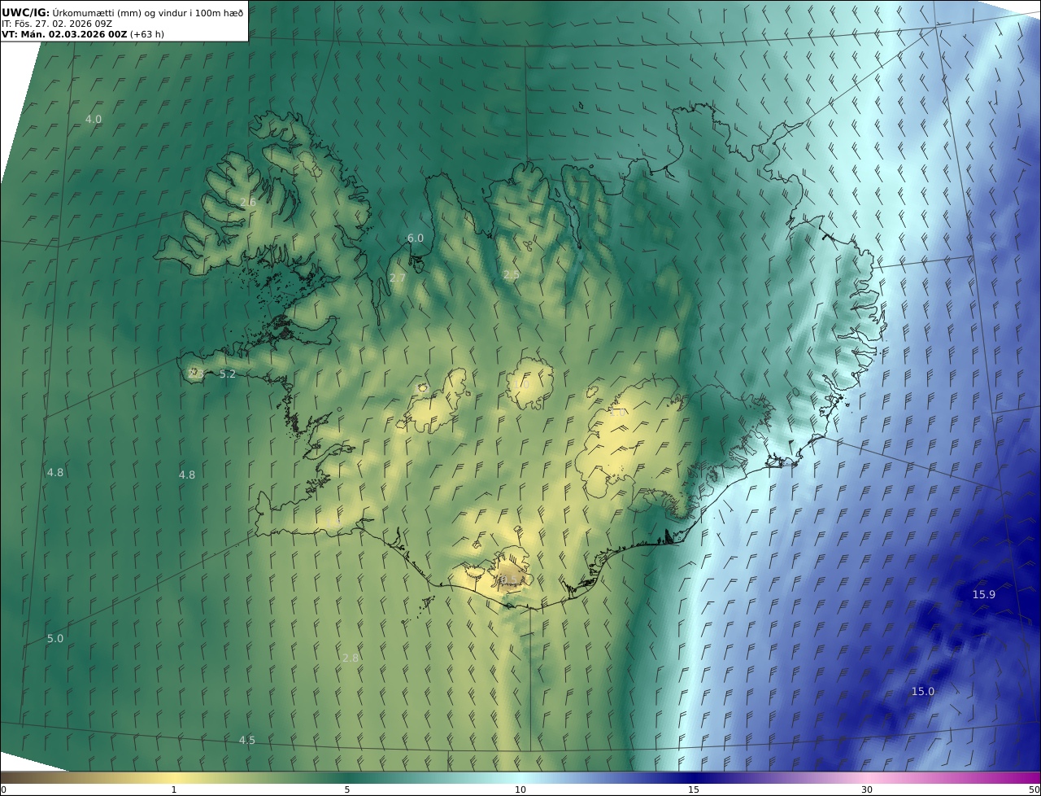Screen dimensions: 1041x796
Task: Click the '0.5' value label on the southern glacier
Action: point(511,580)
